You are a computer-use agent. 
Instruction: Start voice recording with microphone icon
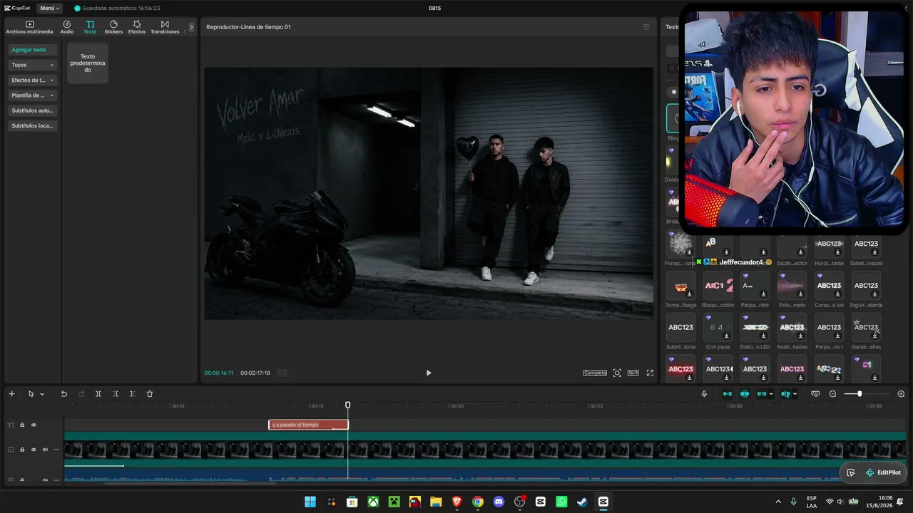704,394
